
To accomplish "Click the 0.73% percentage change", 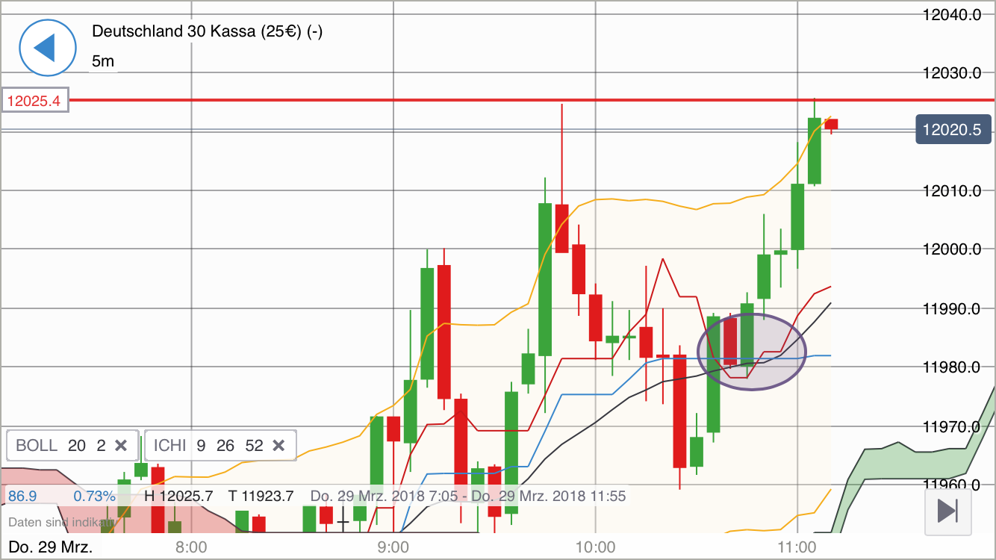I will tap(94, 495).
